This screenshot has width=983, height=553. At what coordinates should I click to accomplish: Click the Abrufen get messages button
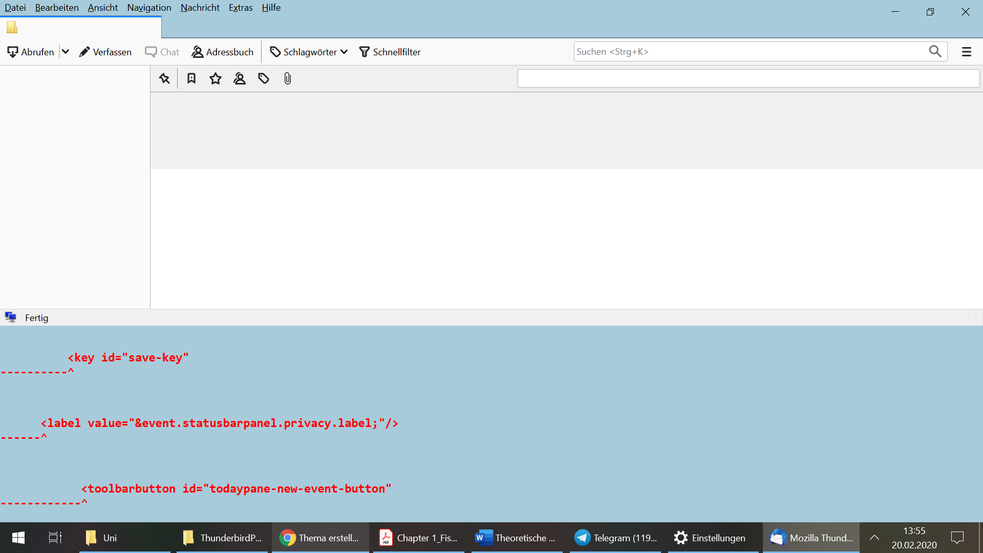point(31,52)
